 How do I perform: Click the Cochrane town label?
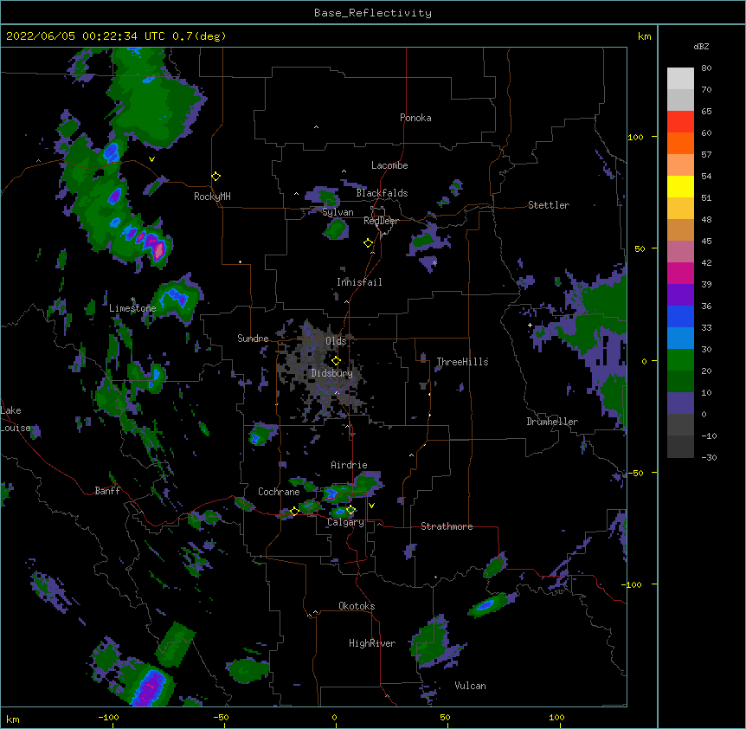279,492
